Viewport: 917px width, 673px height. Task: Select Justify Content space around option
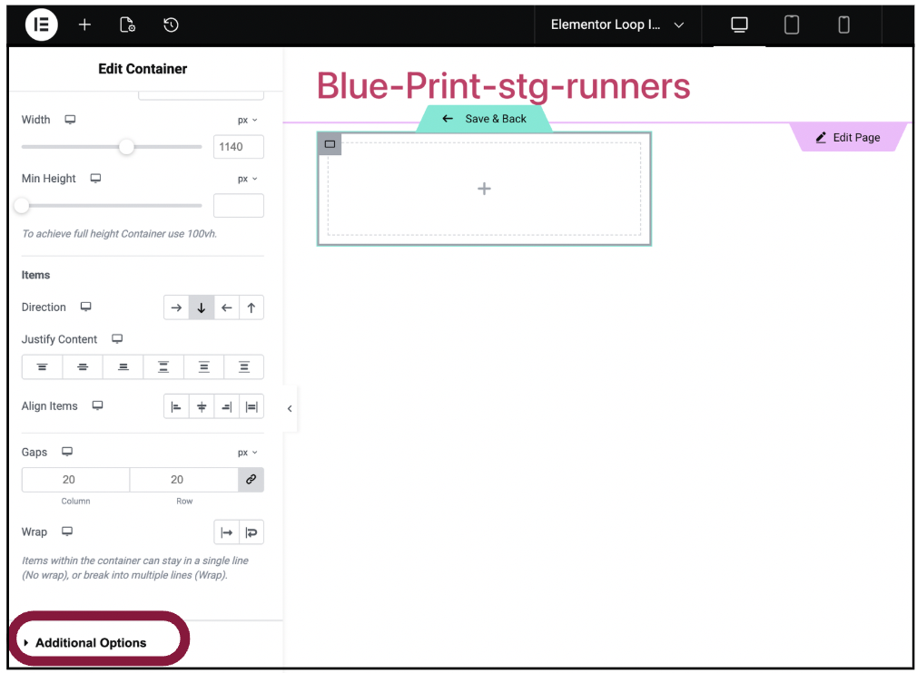click(x=203, y=366)
